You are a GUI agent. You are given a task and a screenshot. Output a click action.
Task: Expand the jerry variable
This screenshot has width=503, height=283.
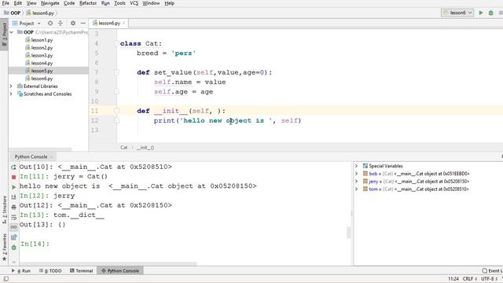pos(356,182)
